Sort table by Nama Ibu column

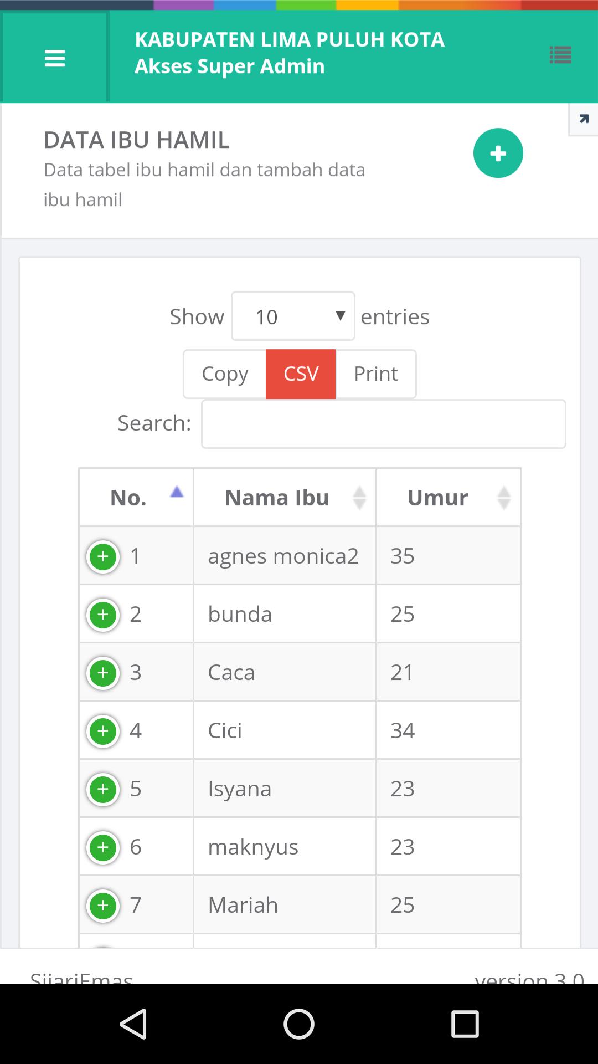(x=285, y=497)
